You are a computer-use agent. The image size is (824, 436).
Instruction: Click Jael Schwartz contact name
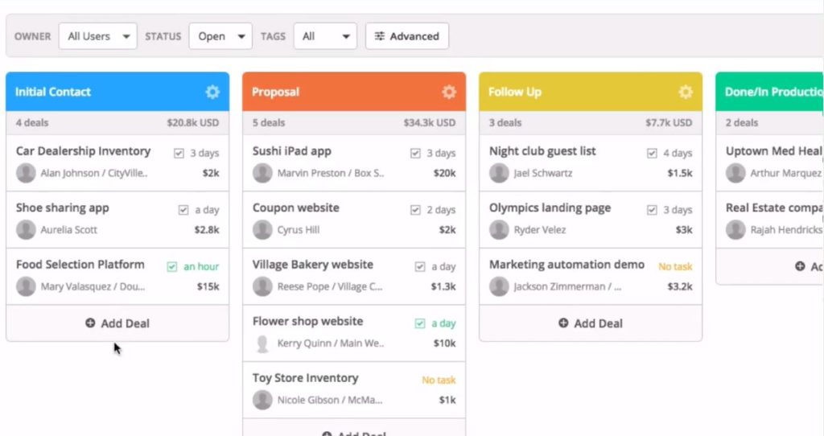click(543, 173)
